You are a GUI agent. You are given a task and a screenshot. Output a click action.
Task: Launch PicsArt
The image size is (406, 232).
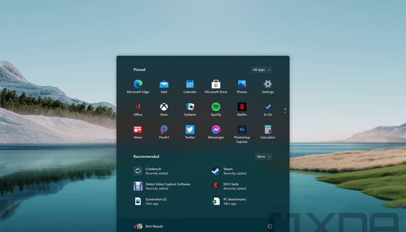164,132
